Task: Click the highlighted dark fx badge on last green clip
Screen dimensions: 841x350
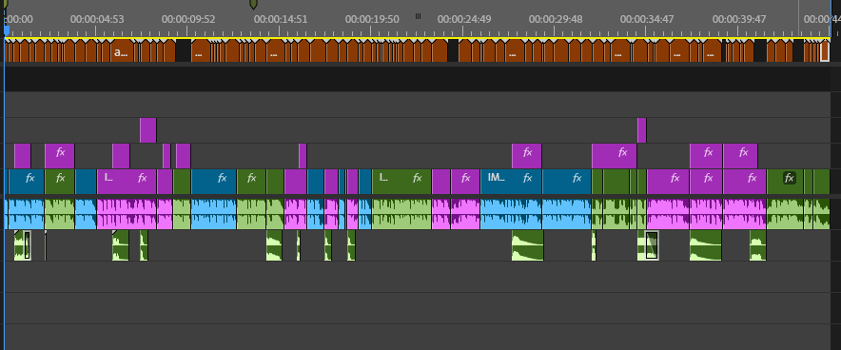Action: tap(789, 178)
